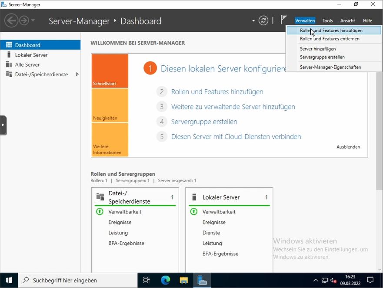Viewport: 383px width, 288px height.
Task: Select Lokaler Server in the sidebar
Action: [40, 55]
